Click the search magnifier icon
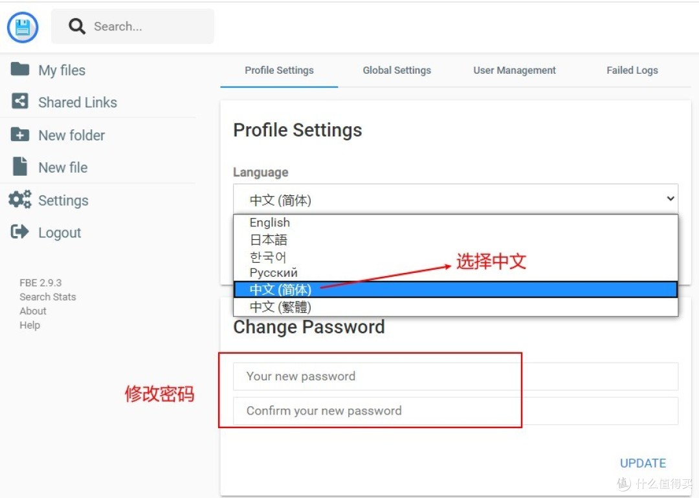This screenshot has height=498, width=699. (76, 27)
